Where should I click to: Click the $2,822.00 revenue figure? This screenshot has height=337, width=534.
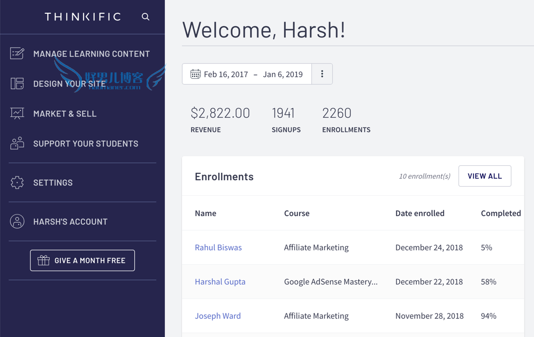[x=220, y=113]
